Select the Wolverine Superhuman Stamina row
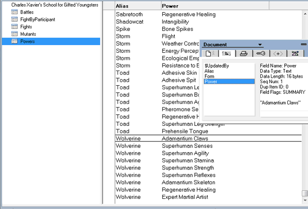This screenshot has height=209, width=308. point(208,160)
